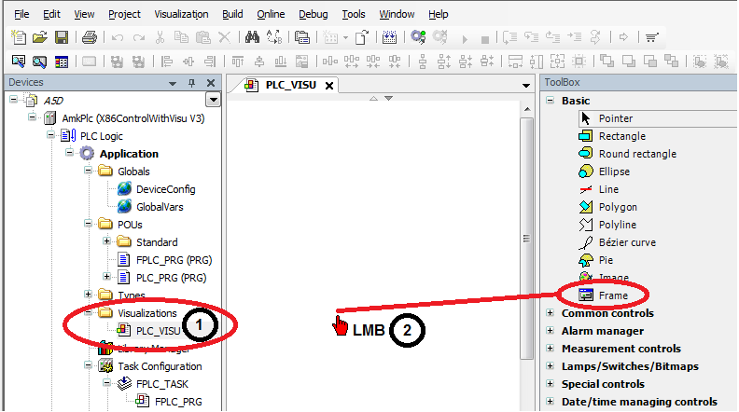Expand the Common controls category
This screenshot has height=412, width=739.
point(549,314)
